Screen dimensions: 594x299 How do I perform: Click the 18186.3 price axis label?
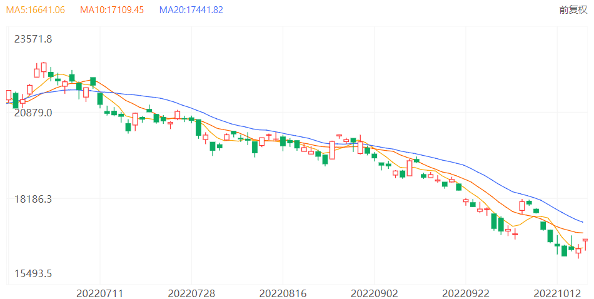click(33, 199)
